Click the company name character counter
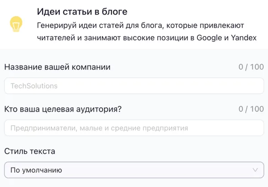This screenshot has height=187, width=268. [251, 67]
